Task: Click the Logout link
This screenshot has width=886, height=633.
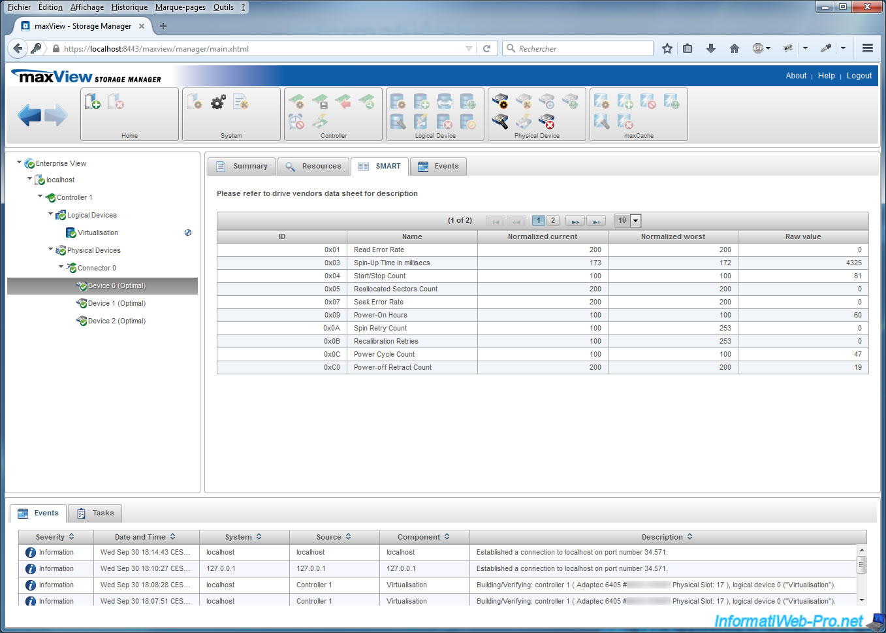Action: tap(859, 76)
